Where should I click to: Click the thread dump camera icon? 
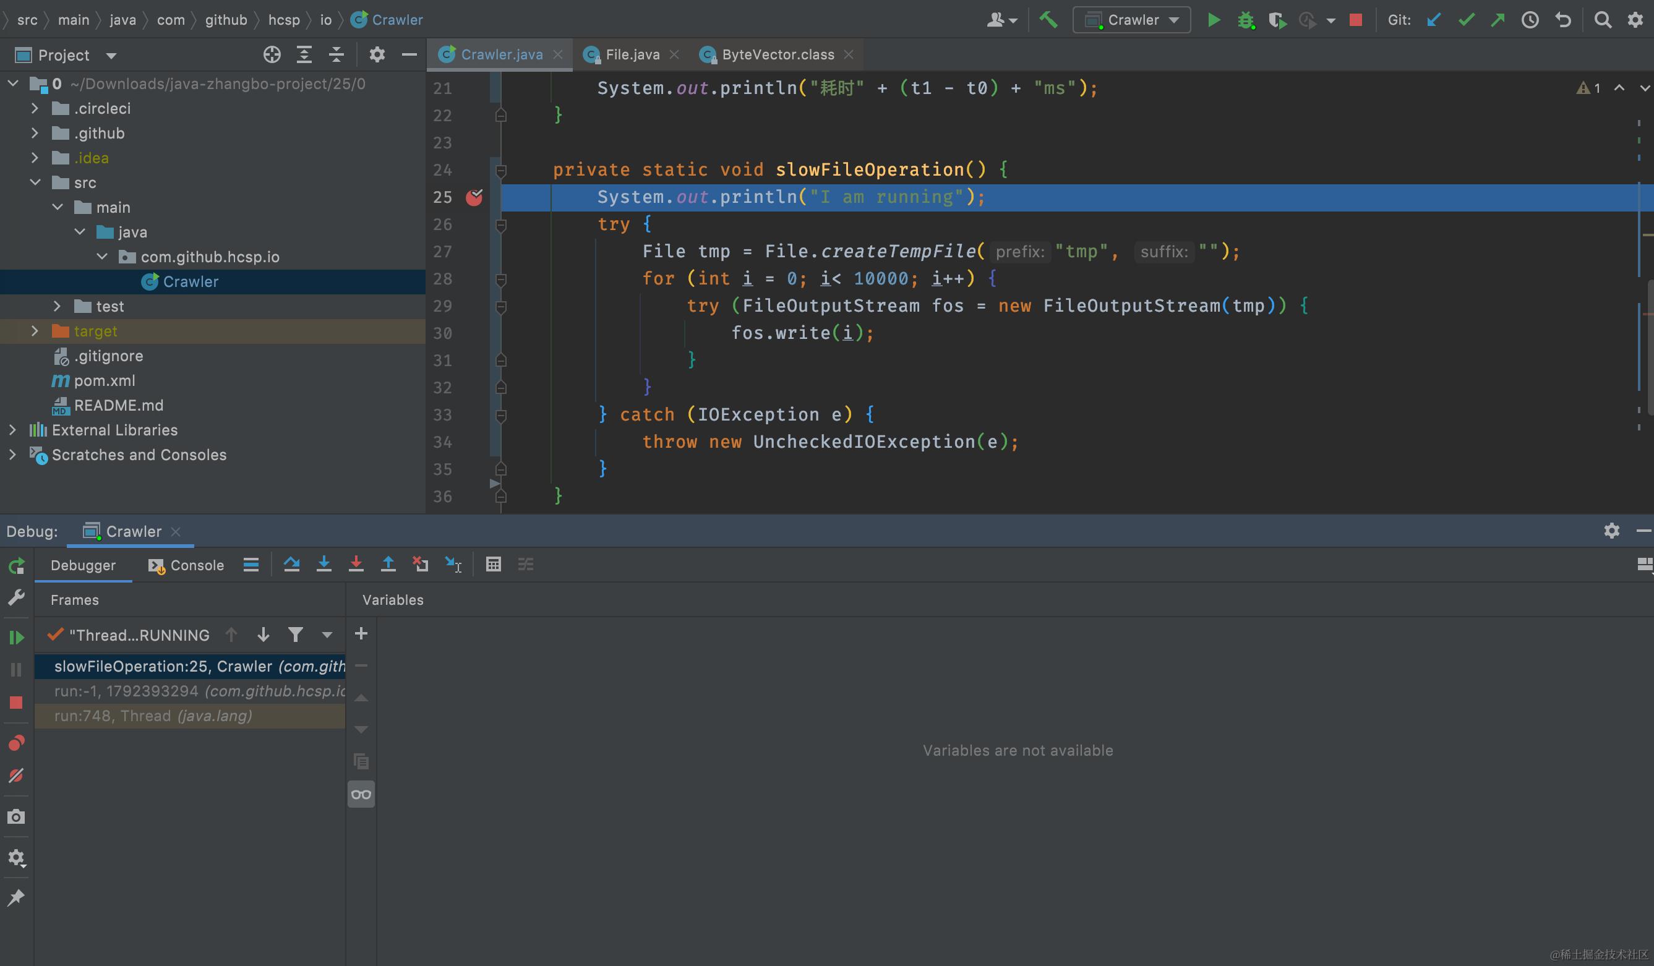pos(17,816)
